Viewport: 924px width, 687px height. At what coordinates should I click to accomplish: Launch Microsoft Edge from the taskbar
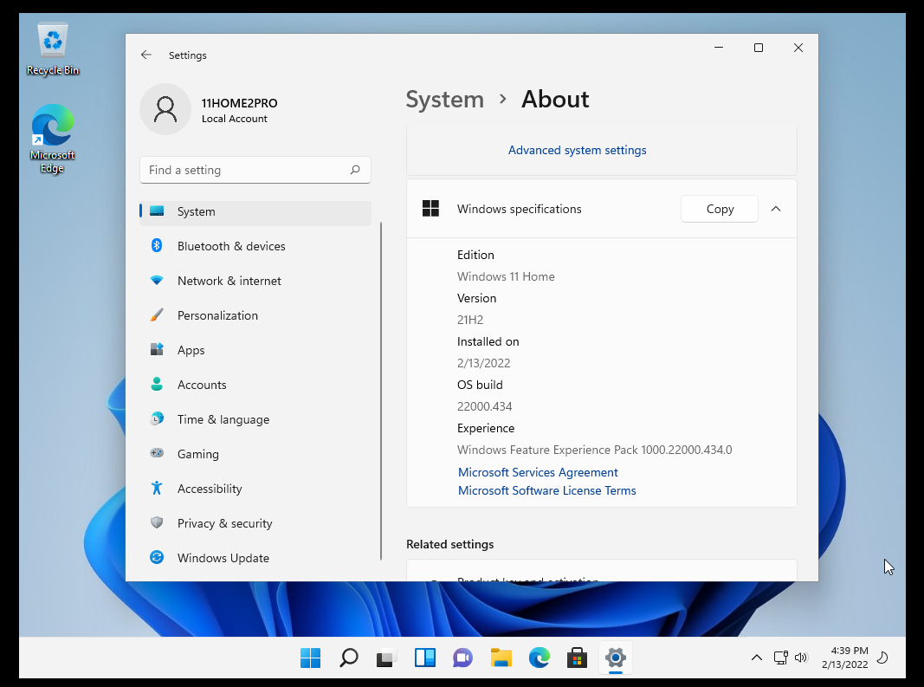pos(539,658)
